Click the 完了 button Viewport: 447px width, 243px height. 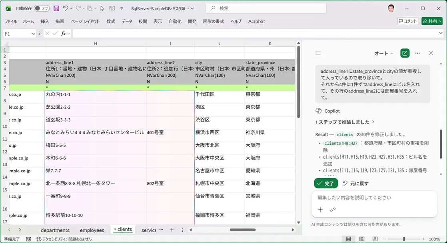(326, 183)
